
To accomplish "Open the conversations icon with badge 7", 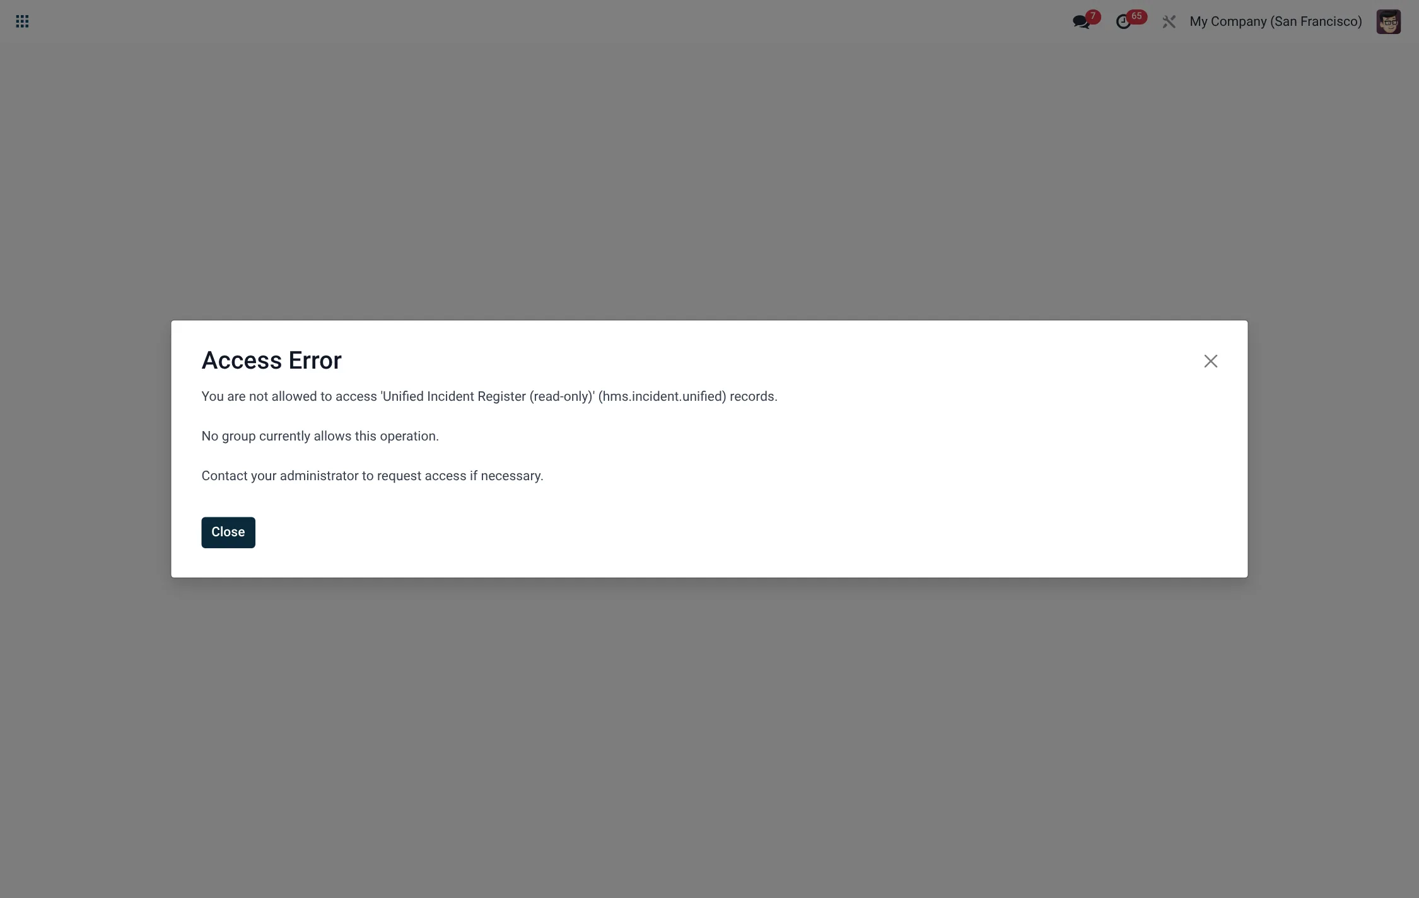I will (1085, 20).
